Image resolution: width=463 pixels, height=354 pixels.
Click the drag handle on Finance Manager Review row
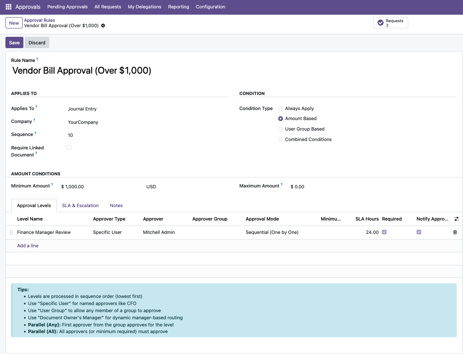(x=11, y=232)
